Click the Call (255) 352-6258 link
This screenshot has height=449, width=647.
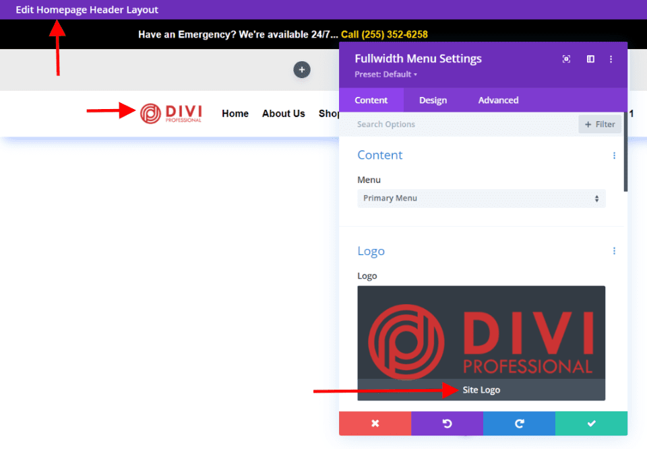(x=384, y=34)
